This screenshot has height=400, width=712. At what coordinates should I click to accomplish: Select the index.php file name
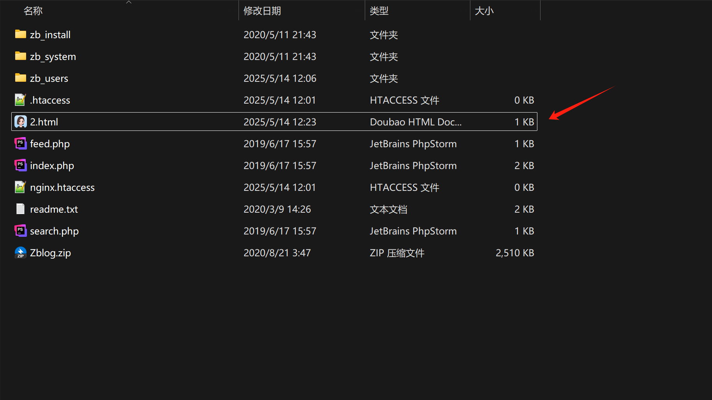pos(52,166)
